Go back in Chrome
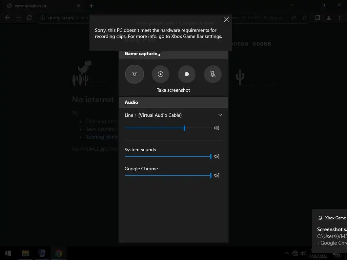 (x=7, y=18)
